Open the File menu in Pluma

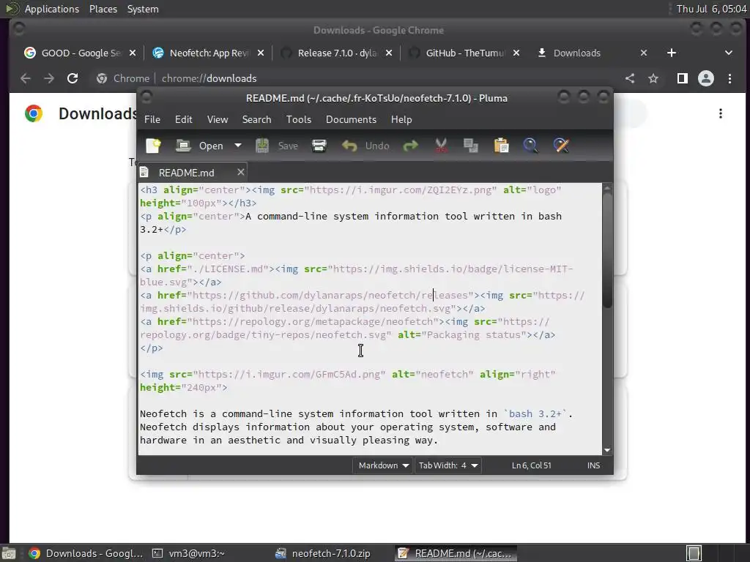152,119
